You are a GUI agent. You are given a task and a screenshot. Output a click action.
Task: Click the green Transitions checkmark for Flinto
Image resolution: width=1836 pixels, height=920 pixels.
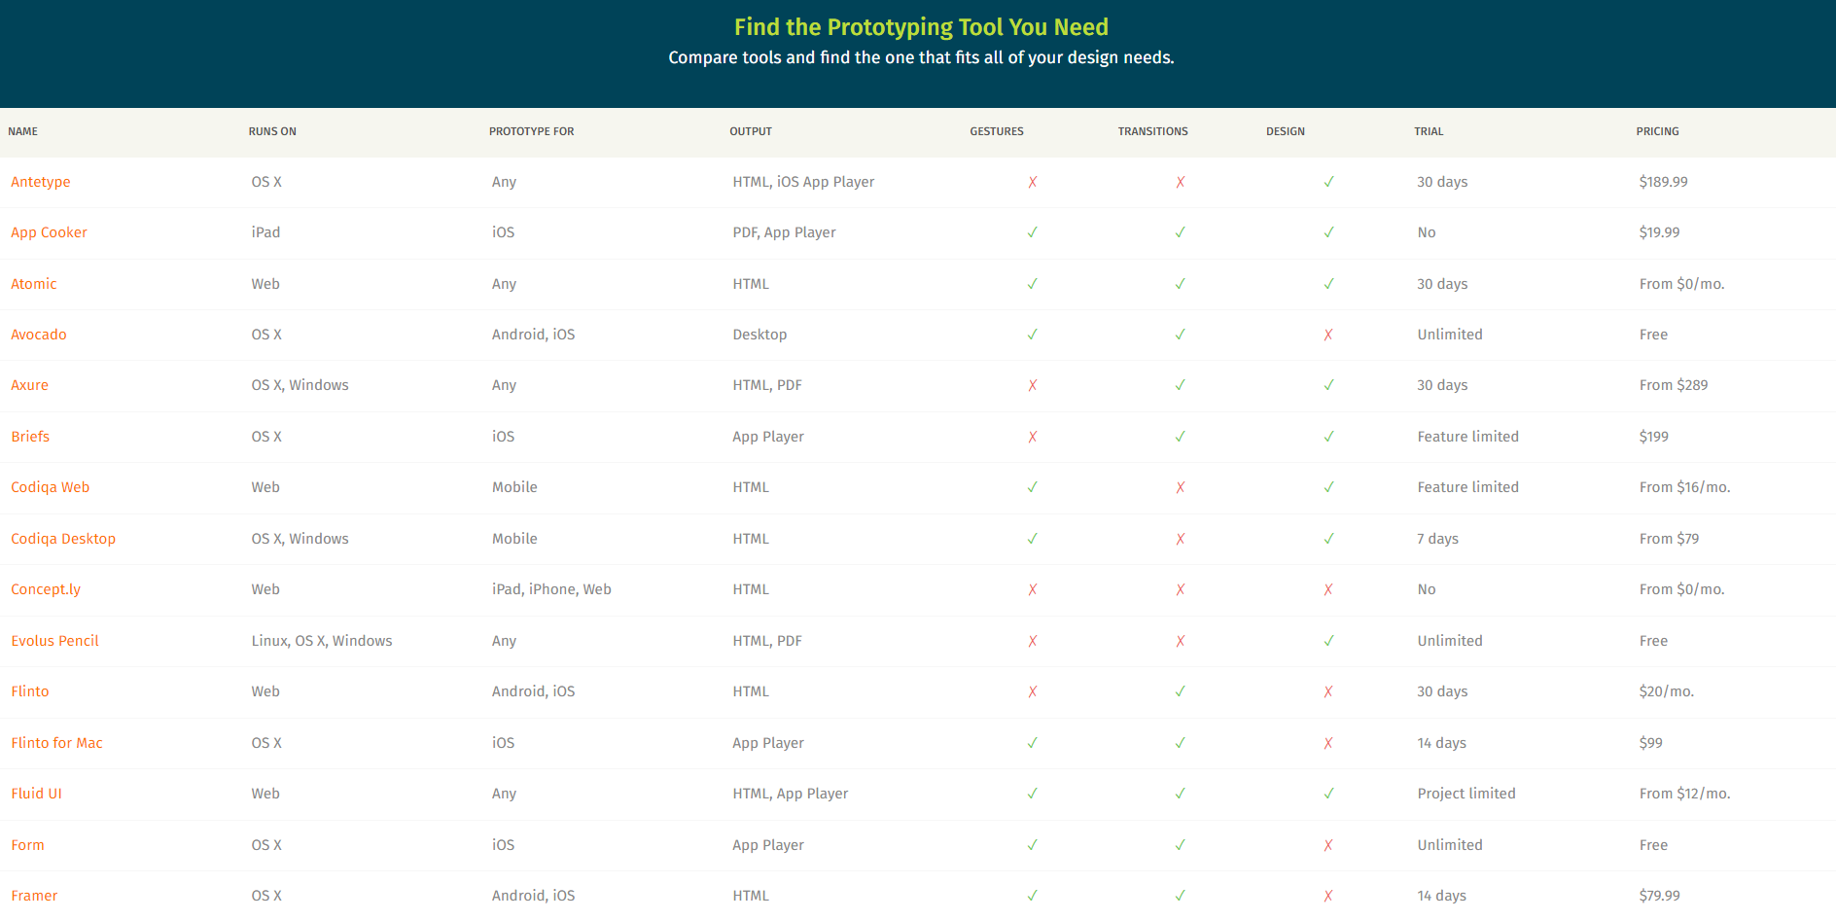pyautogui.click(x=1180, y=691)
